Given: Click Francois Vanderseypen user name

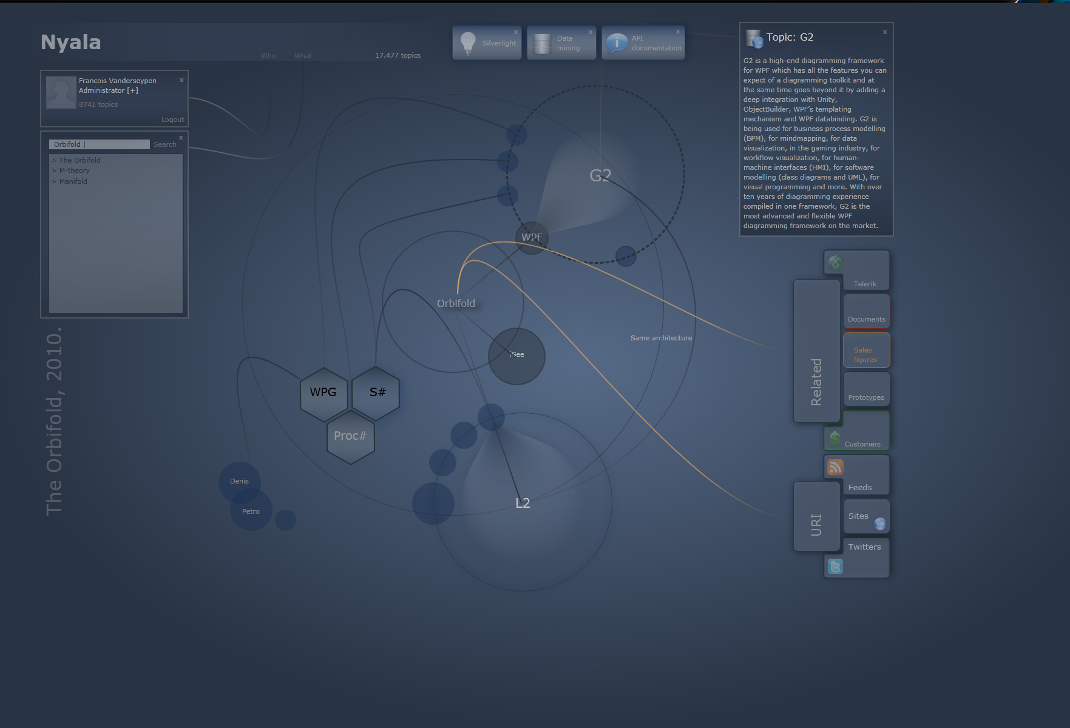Looking at the screenshot, I should click(118, 81).
